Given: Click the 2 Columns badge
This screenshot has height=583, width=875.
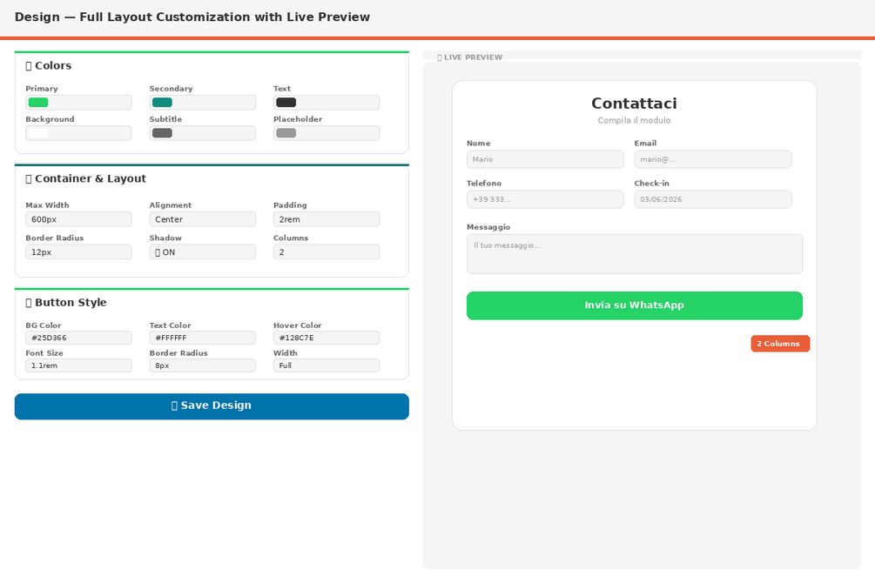Looking at the screenshot, I should point(780,344).
